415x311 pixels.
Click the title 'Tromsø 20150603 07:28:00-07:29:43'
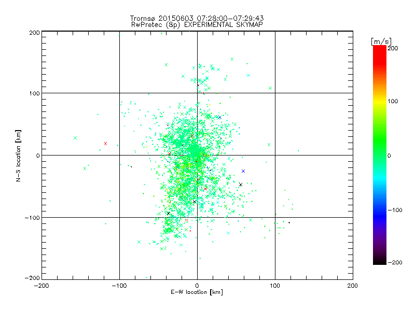coord(197,18)
